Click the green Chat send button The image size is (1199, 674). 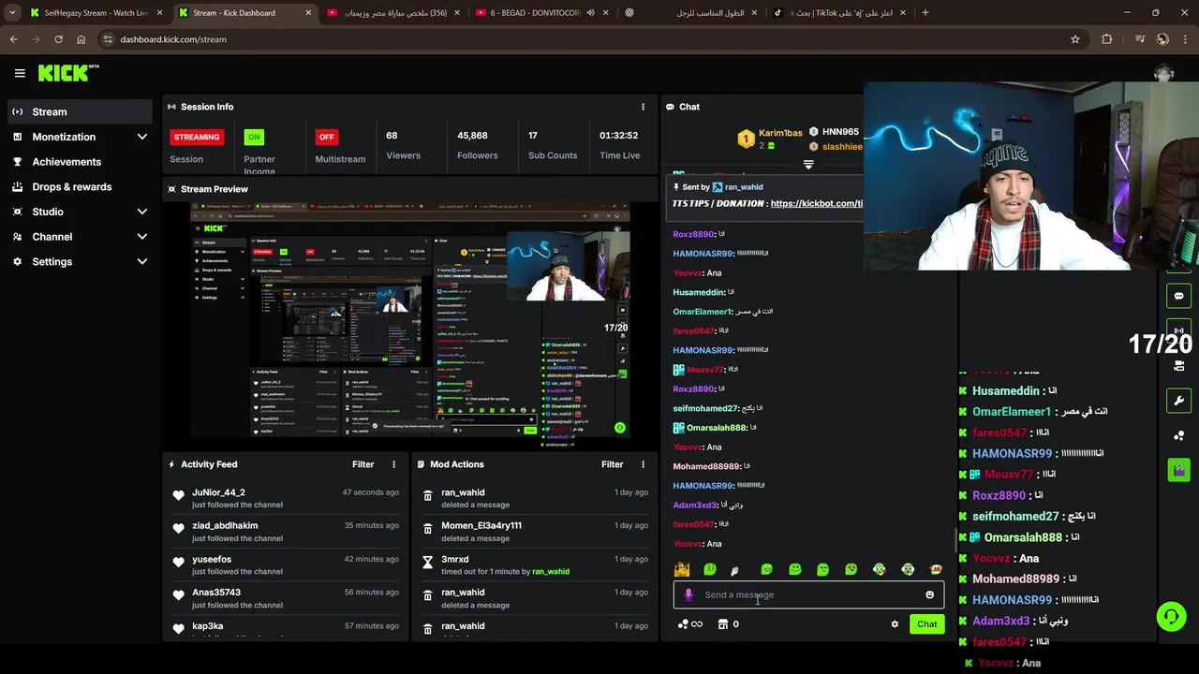pos(926,624)
